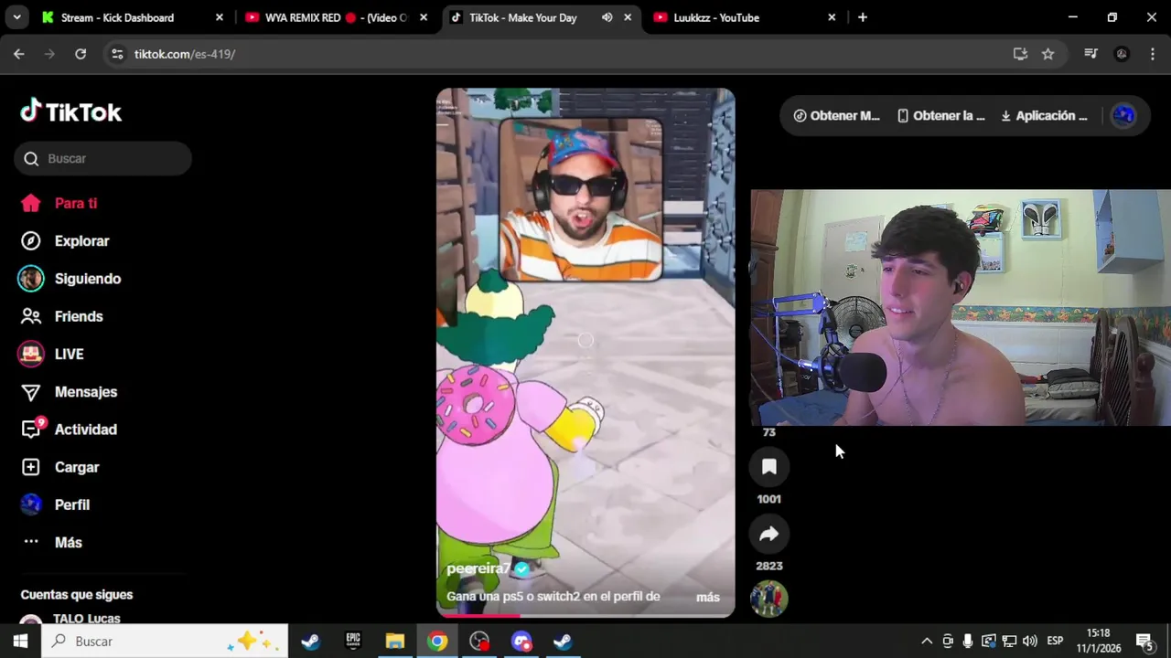Screen dimensions: 1171x658
Task: Switch ESP keyboard language
Action: (1055, 642)
